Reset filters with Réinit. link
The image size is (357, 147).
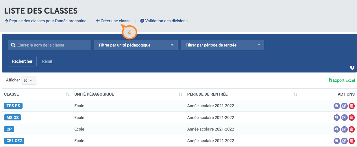48,61
